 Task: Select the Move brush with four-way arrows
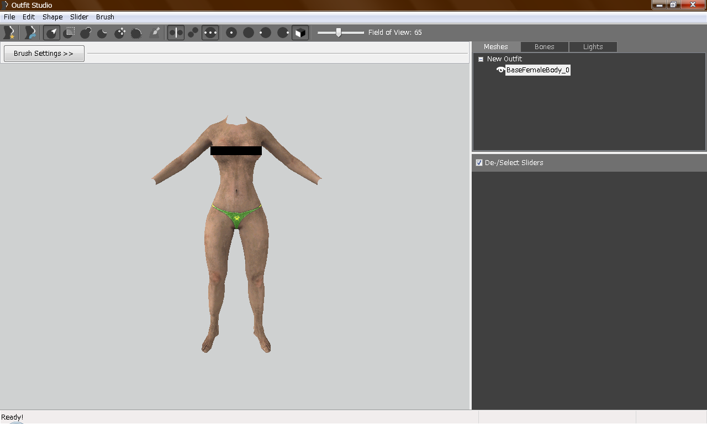(x=120, y=33)
